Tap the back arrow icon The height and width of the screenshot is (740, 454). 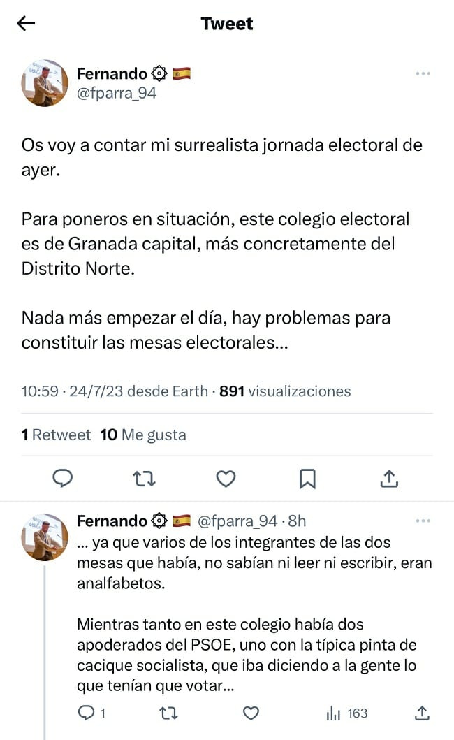(26, 24)
